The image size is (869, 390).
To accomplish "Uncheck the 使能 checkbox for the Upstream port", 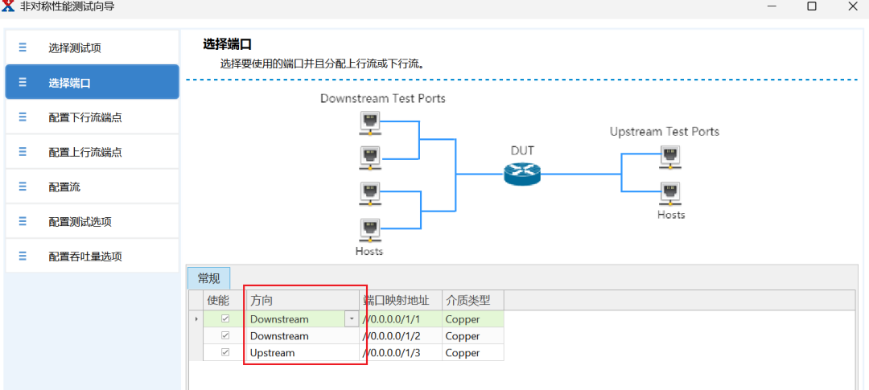I will coord(225,353).
